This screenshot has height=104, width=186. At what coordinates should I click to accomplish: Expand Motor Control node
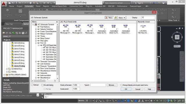[36, 38]
